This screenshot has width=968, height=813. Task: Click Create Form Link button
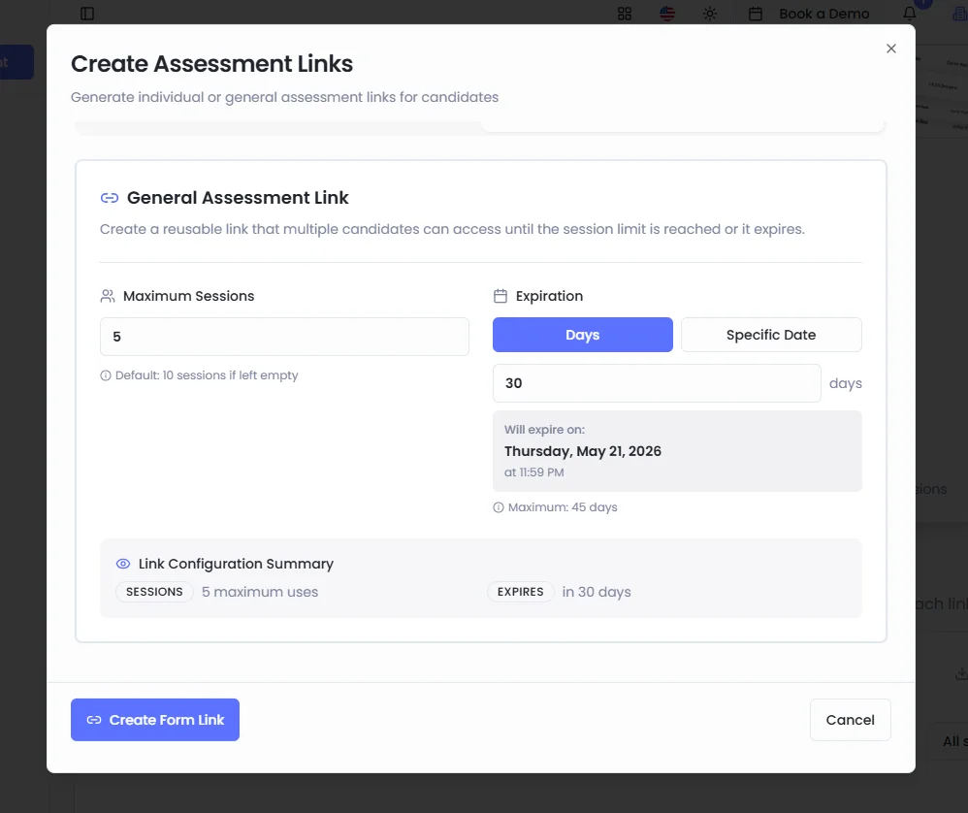click(155, 720)
